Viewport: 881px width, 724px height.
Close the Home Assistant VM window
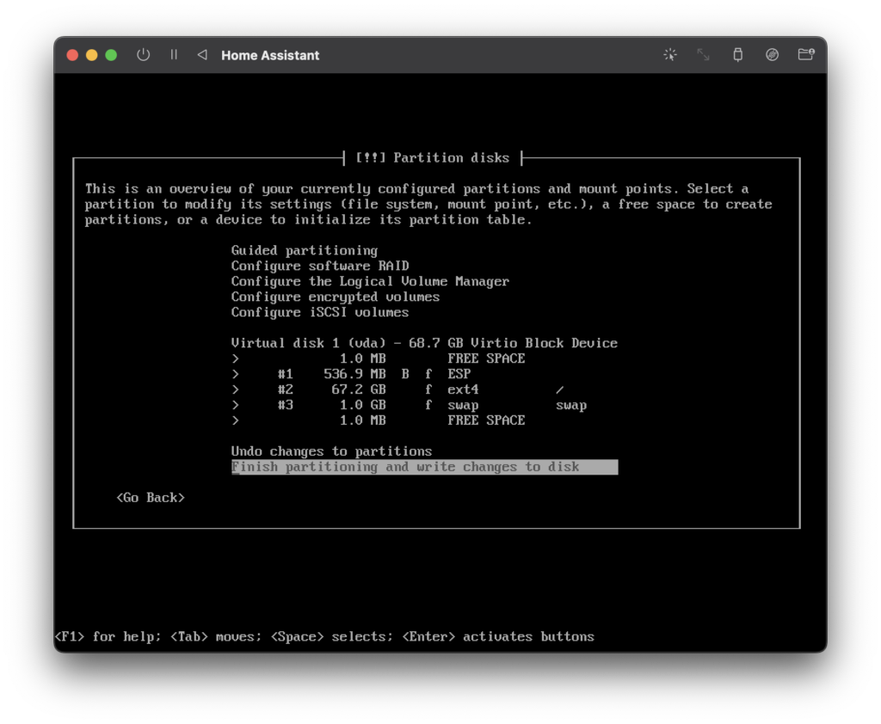pos(72,55)
